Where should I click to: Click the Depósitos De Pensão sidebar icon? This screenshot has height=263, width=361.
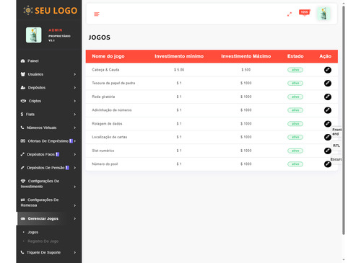[x=22, y=168]
